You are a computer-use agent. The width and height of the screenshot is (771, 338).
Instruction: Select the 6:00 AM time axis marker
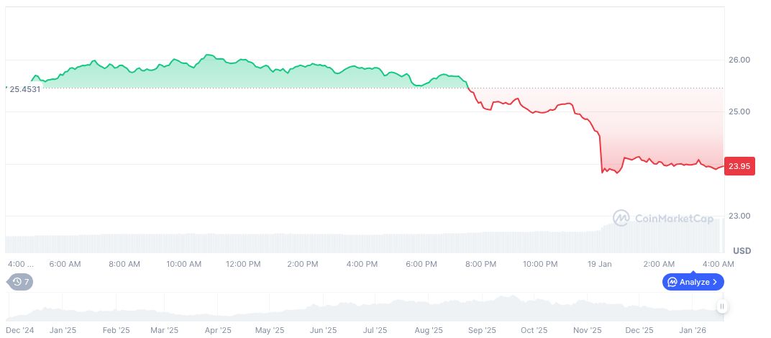pos(64,264)
